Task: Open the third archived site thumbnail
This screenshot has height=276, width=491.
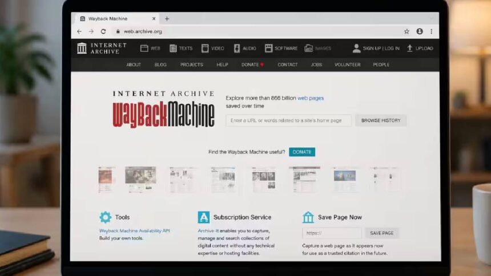Action: (182, 179)
